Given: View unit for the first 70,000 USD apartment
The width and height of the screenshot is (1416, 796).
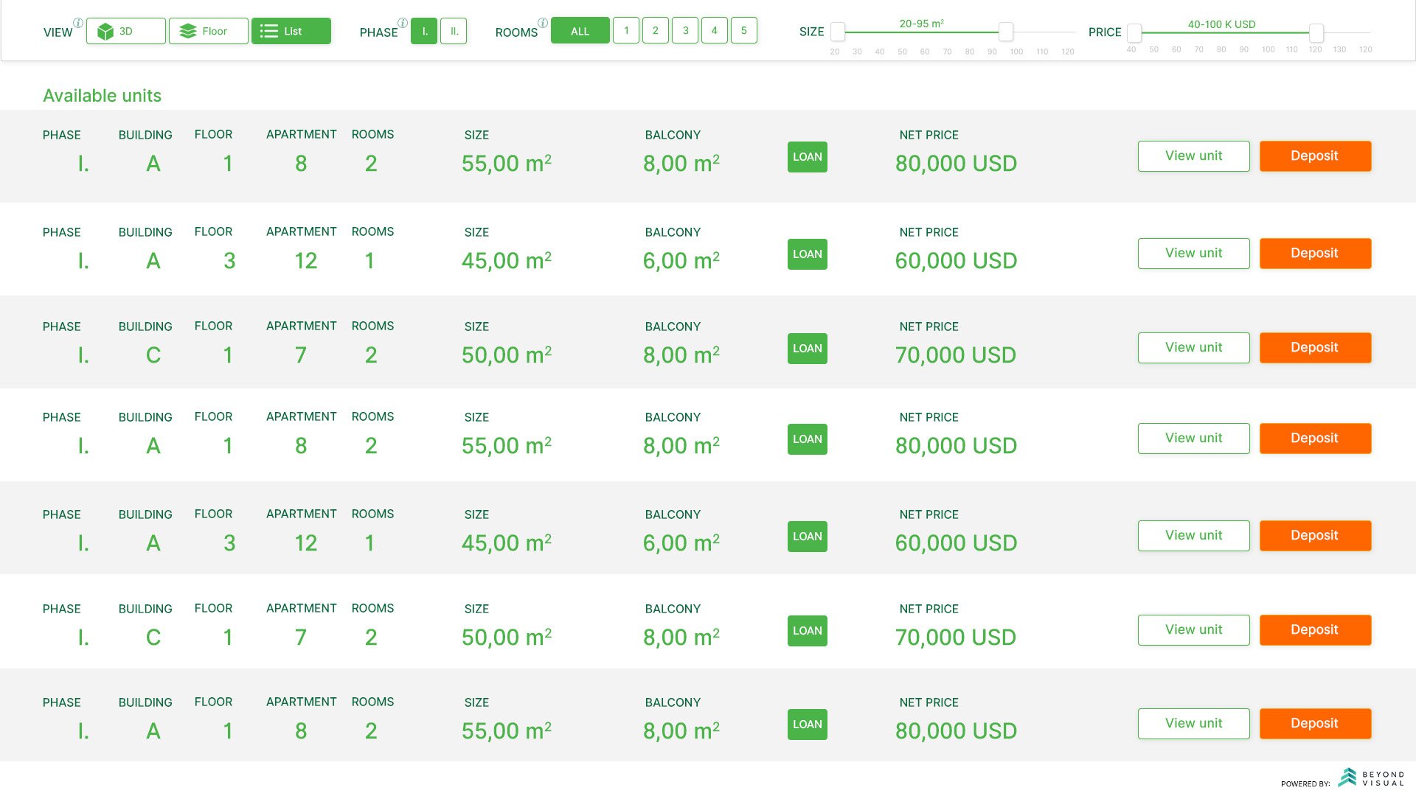Looking at the screenshot, I should tap(1193, 348).
